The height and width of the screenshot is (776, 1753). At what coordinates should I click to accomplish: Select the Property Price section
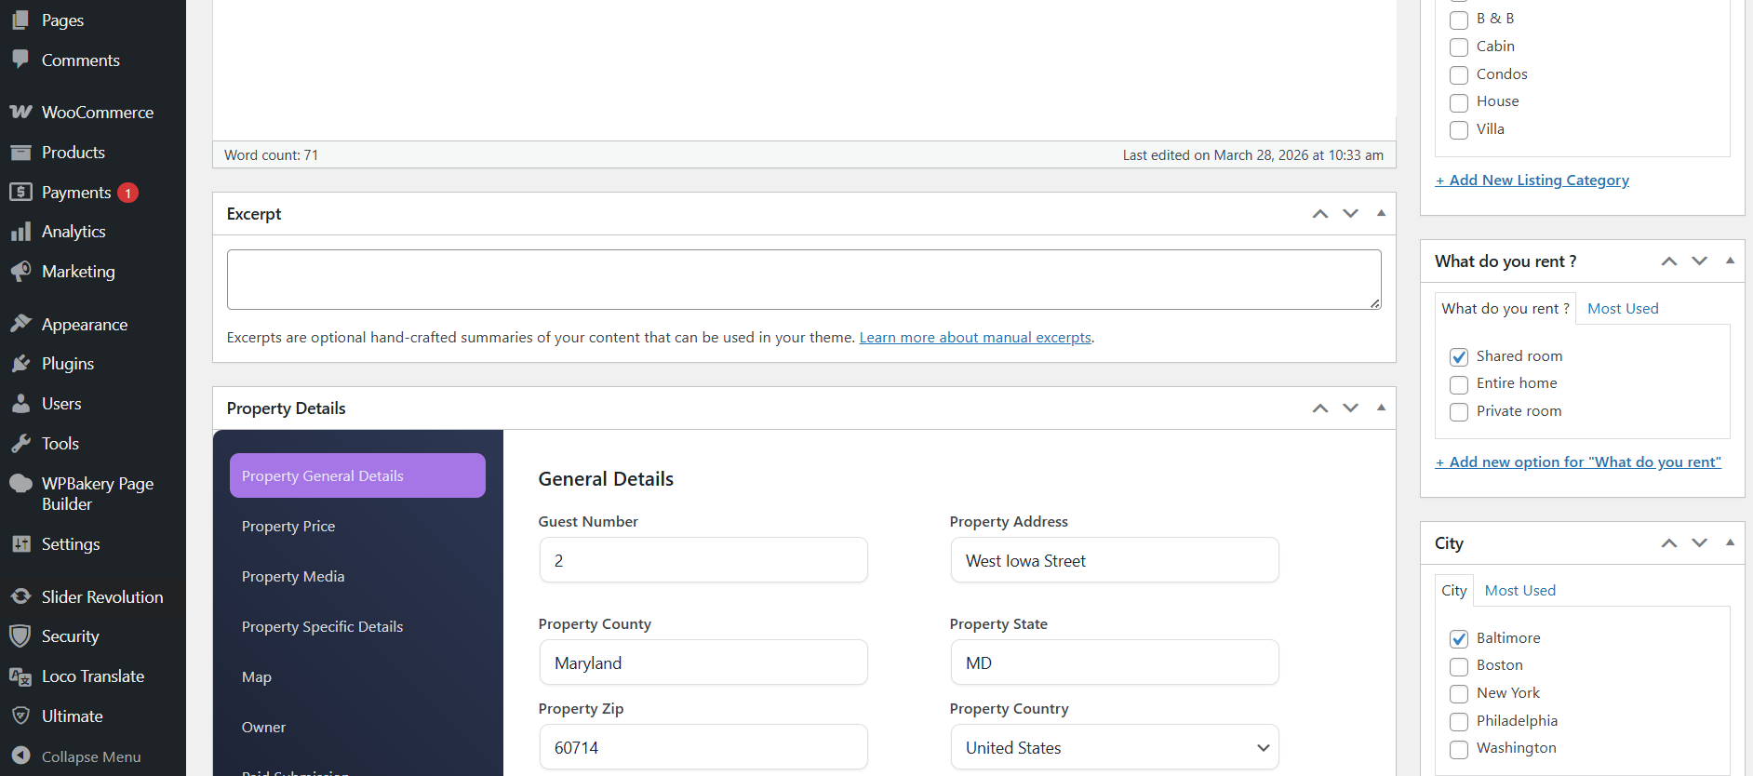point(288,527)
